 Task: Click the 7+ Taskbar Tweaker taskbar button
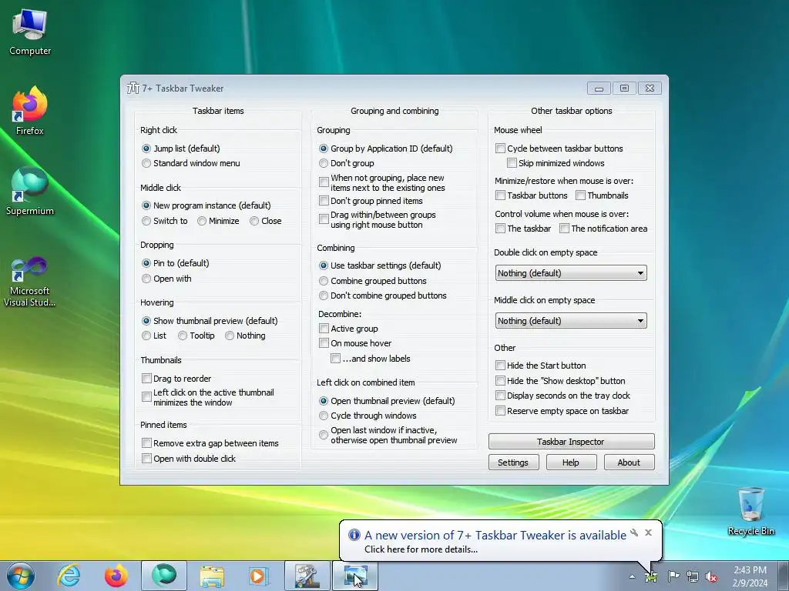pos(307,576)
